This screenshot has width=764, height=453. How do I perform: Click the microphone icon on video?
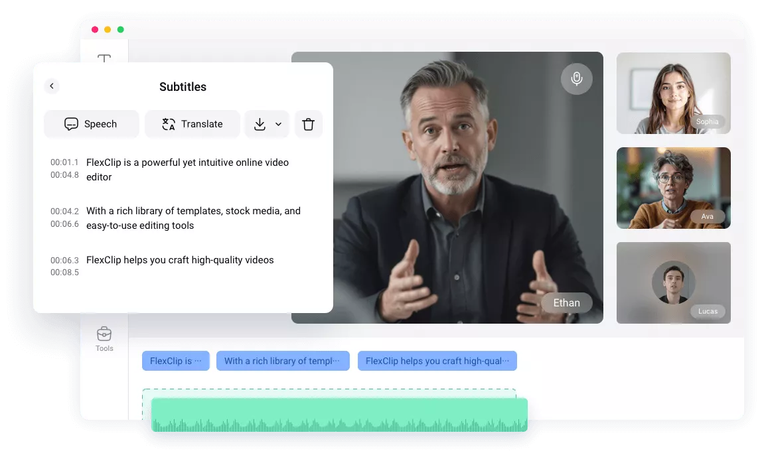[576, 78]
